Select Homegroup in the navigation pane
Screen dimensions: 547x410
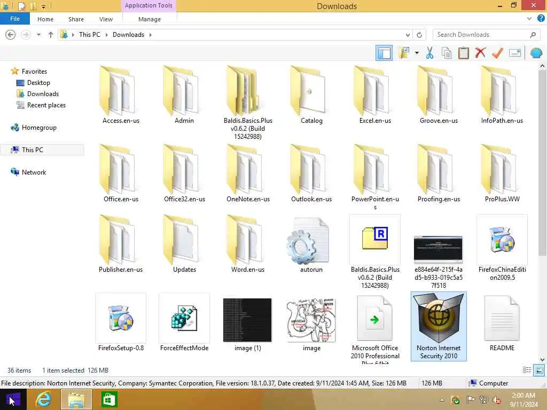click(38, 128)
